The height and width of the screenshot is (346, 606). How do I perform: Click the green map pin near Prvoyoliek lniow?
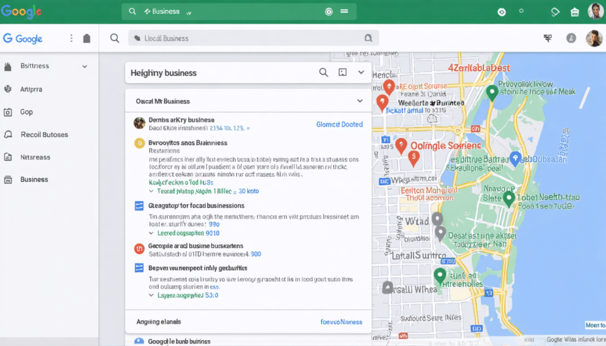(x=492, y=93)
